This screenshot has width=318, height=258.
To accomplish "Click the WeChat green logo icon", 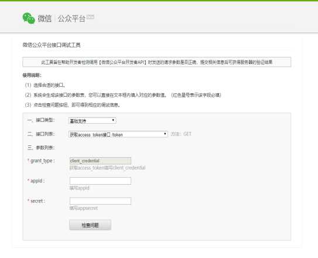I will 29,18.
